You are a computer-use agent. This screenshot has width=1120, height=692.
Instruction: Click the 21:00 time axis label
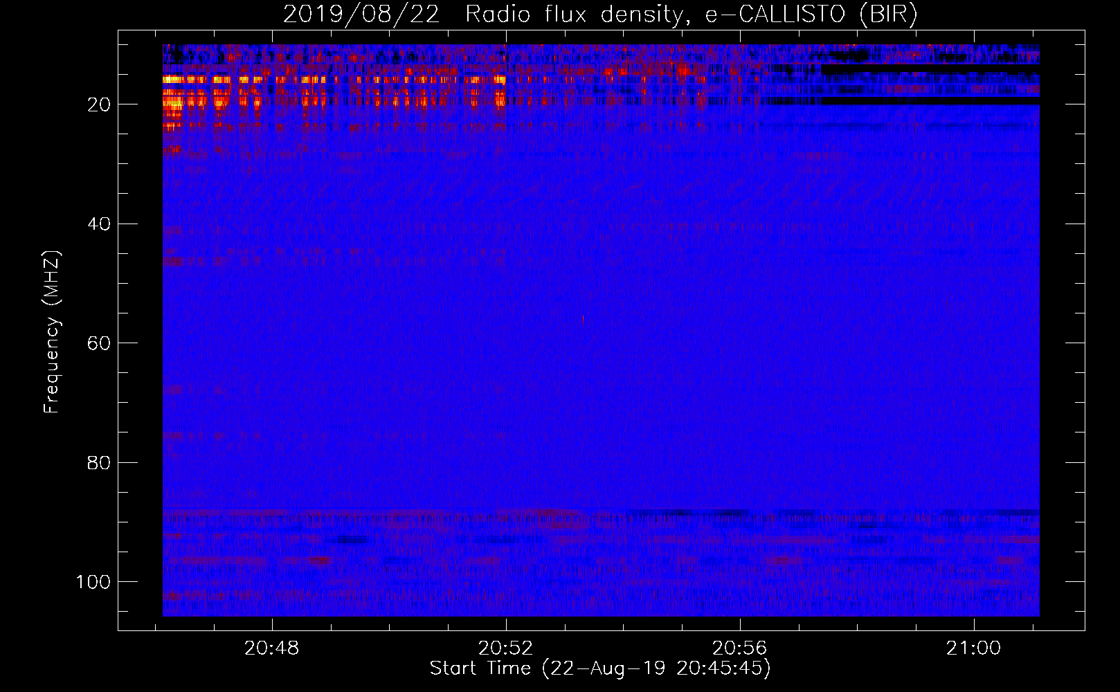pyautogui.click(x=974, y=648)
